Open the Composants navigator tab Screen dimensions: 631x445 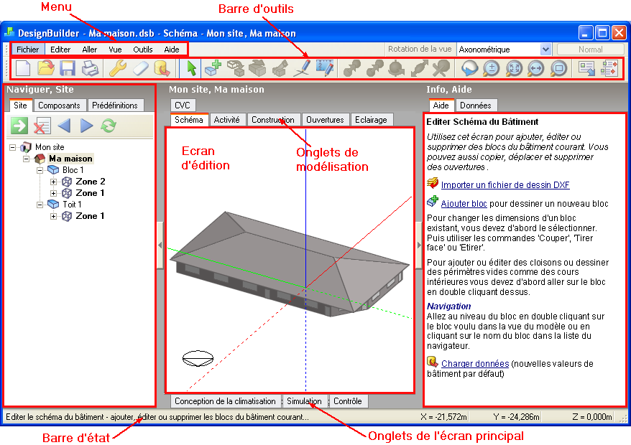[x=59, y=106]
